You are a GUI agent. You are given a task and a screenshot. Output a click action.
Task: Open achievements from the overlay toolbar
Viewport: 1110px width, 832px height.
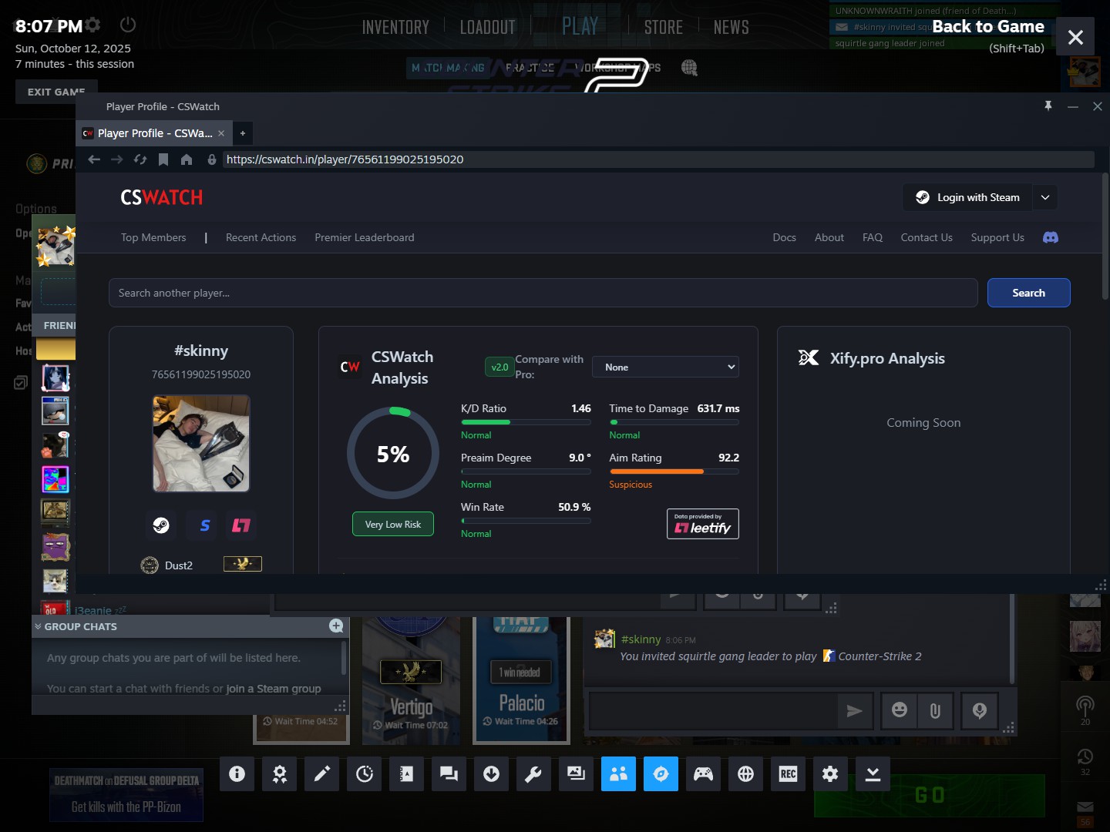pos(279,773)
